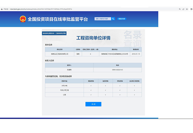Screen dimensions: 193x133
Task: Click the 水利水电 row 规划咨询 checkmark
Action: click(91, 86)
